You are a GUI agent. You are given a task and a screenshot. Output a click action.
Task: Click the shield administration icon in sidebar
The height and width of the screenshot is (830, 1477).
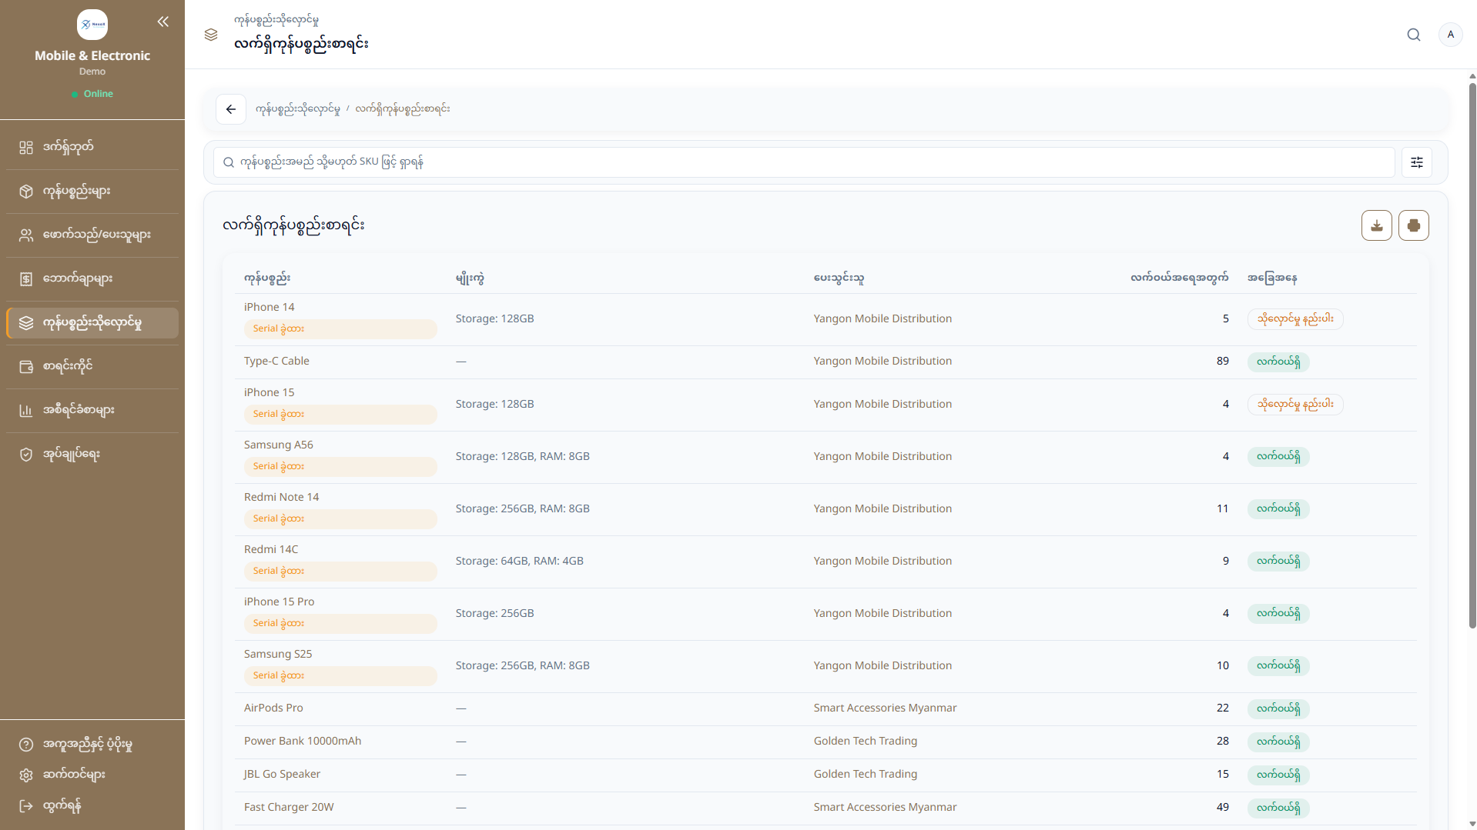(x=26, y=454)
